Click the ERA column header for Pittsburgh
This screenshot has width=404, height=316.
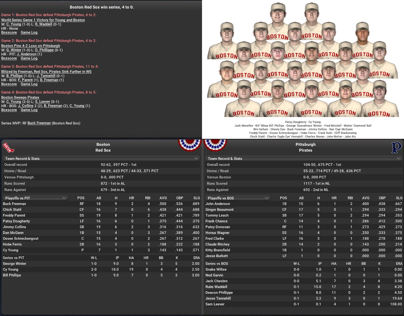[x=399, y=264]
